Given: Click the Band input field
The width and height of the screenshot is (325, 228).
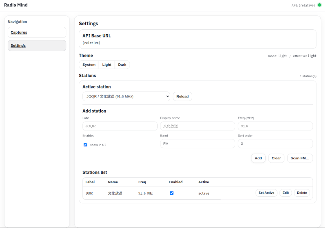Looking at the screenshot, I should [x=197, y=143].
